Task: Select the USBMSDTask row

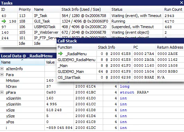Action: [92, 27]
